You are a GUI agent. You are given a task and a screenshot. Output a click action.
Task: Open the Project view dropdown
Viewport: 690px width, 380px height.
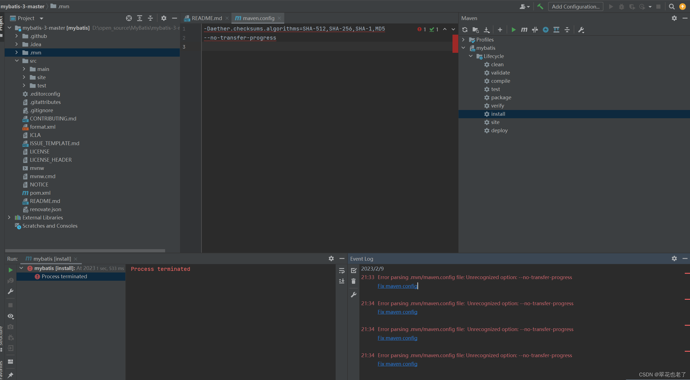point(42,18)
